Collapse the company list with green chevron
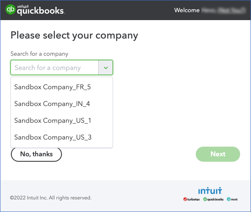This screenshot has width=251, height=212. tap(106, 68)
